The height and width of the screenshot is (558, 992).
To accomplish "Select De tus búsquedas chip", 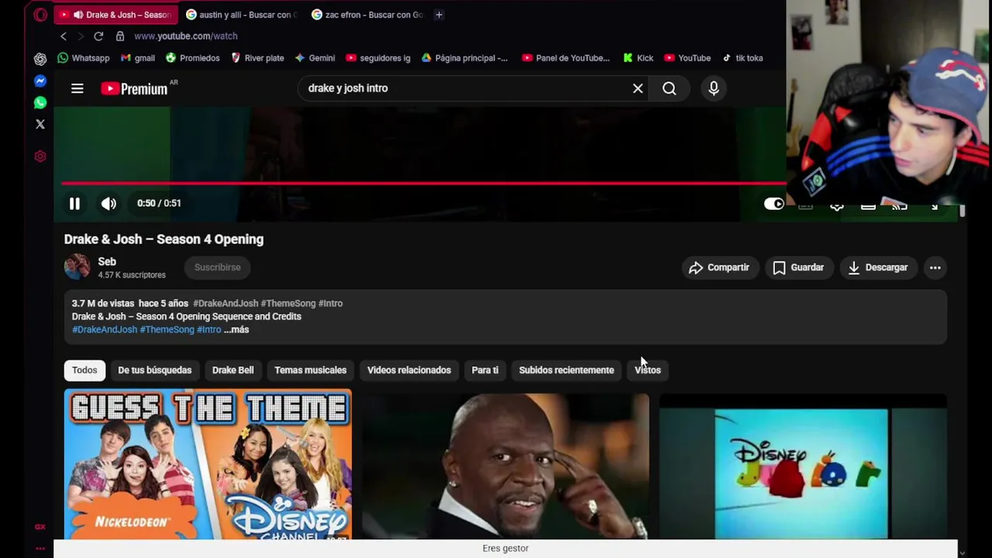I will (x=154, y=370).
